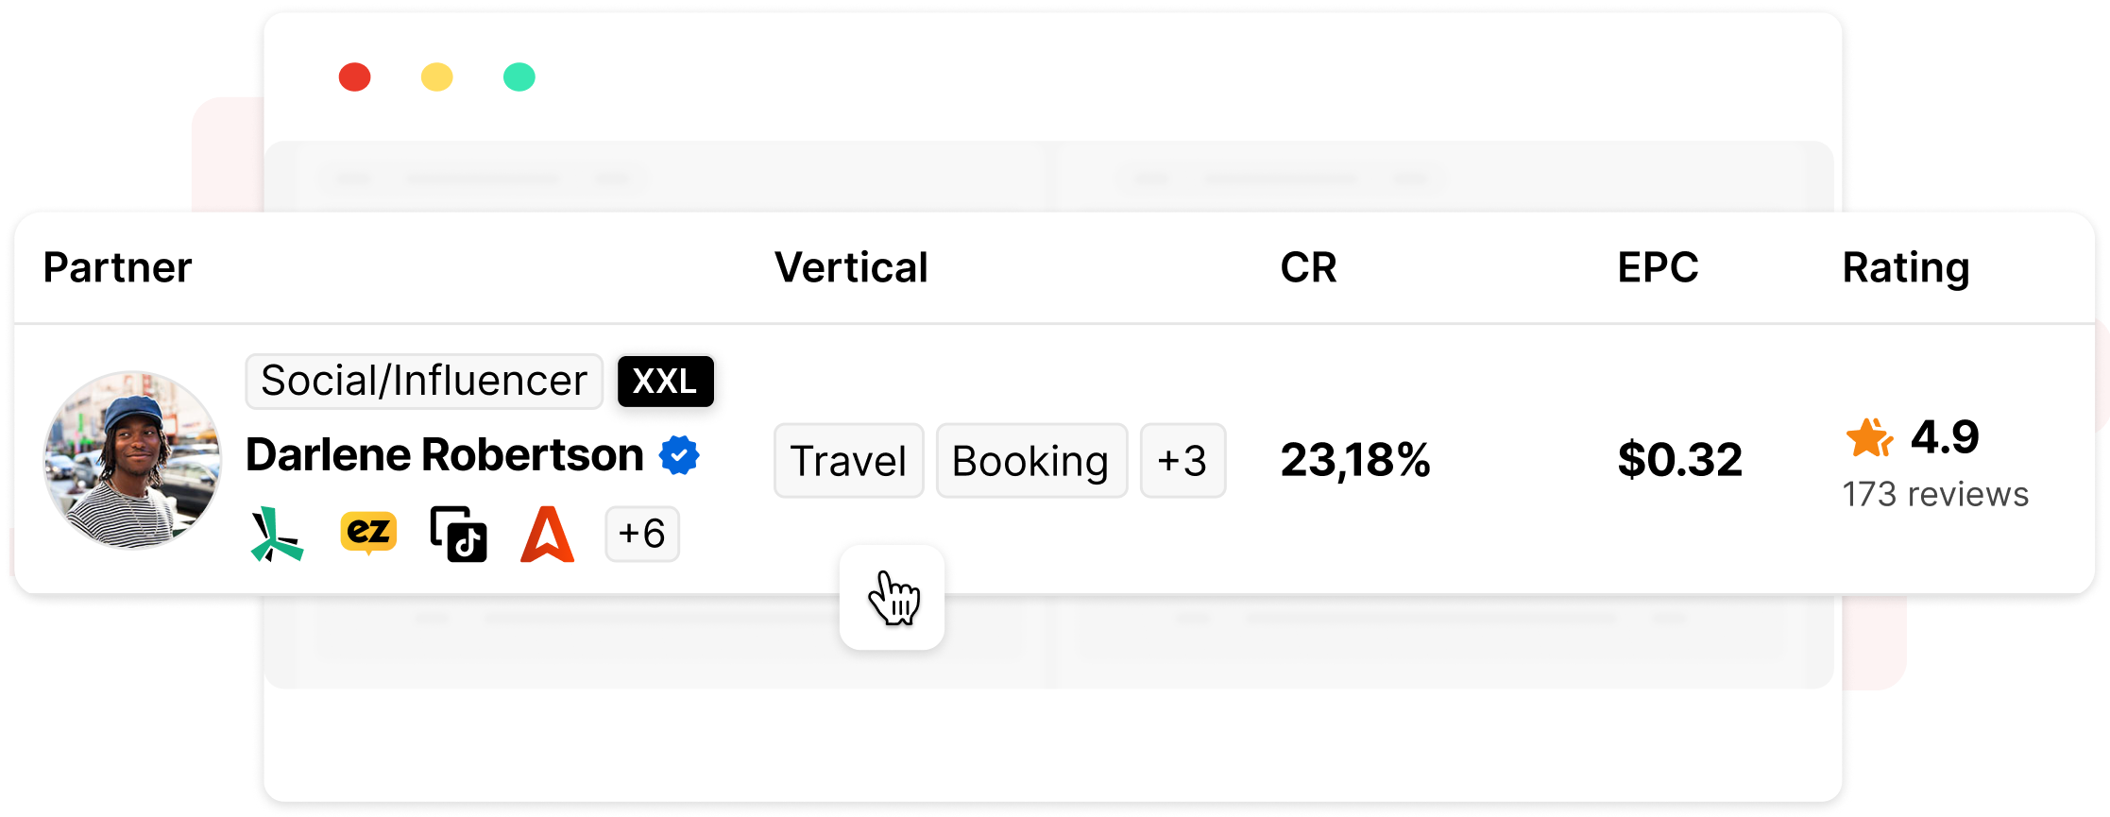The width and height of the screenshot is (2110, 817).
Task: Click the green star-shaped network icon
Action: [277, 535]
